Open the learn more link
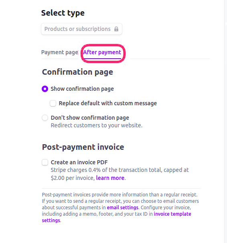227x243 pixels. pyautogui.click(x=110, y=178)
